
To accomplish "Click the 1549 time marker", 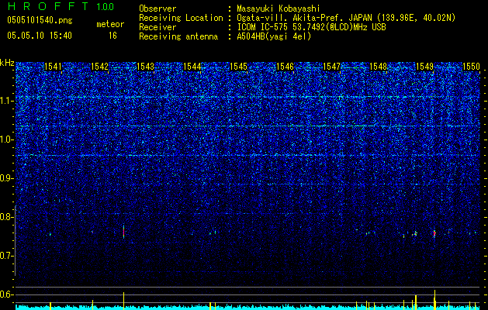I will pyautogui.click(x=424, y=67).
